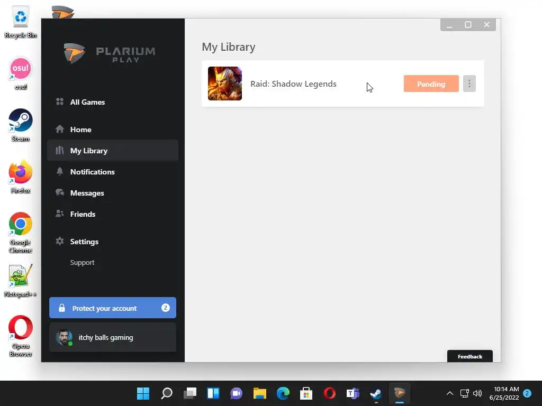Select the Google Chrome desktop shortcut

point(21,233)
